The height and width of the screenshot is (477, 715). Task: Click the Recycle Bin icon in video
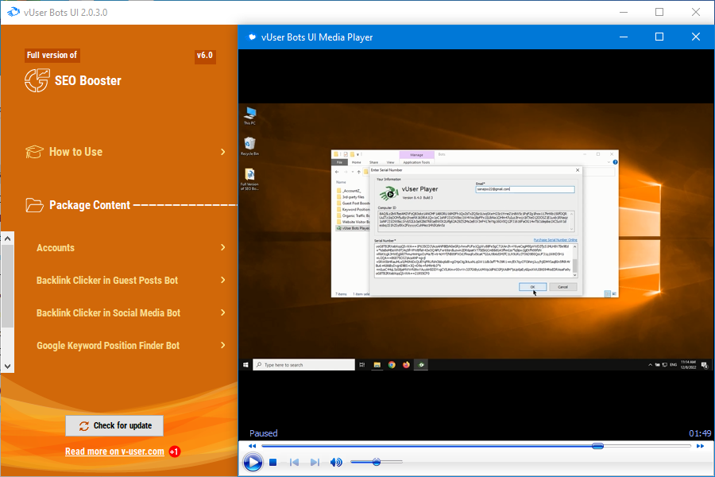[x=250, y=146]
